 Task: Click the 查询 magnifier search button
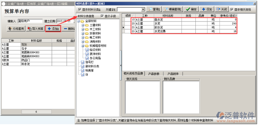click(x=154, y=9)
